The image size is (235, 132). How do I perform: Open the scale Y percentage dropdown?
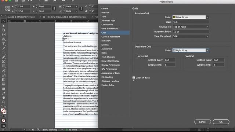pyautogui.click(x=76, y=11)
